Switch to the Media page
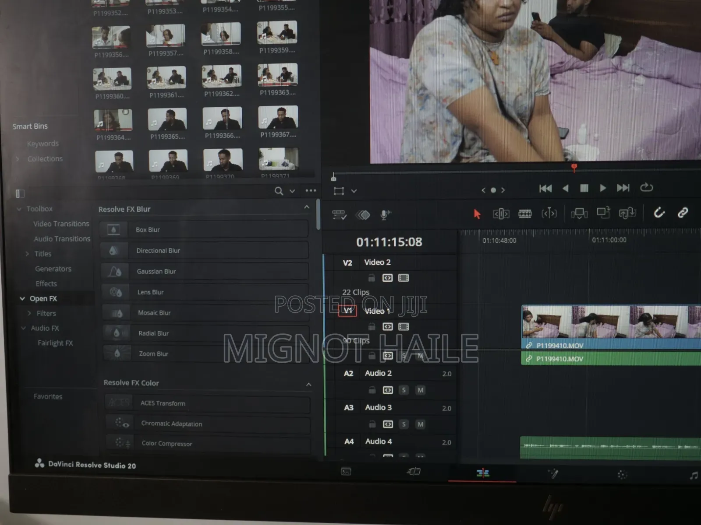Screen dimensions: 701x525 click(x=346, y=472)
